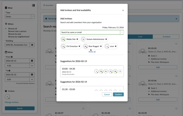Click Show filters link
This screenshot has width=183, height=116.
pos(48,5)
